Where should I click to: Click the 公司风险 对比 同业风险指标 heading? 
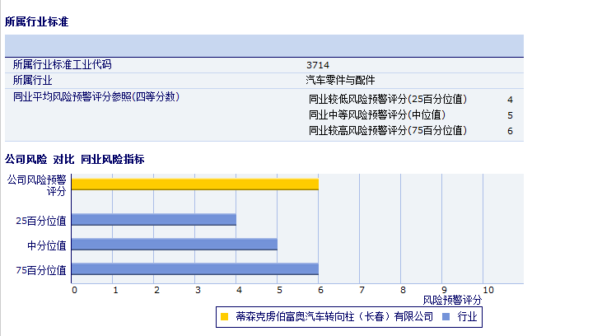pos(74,159)
